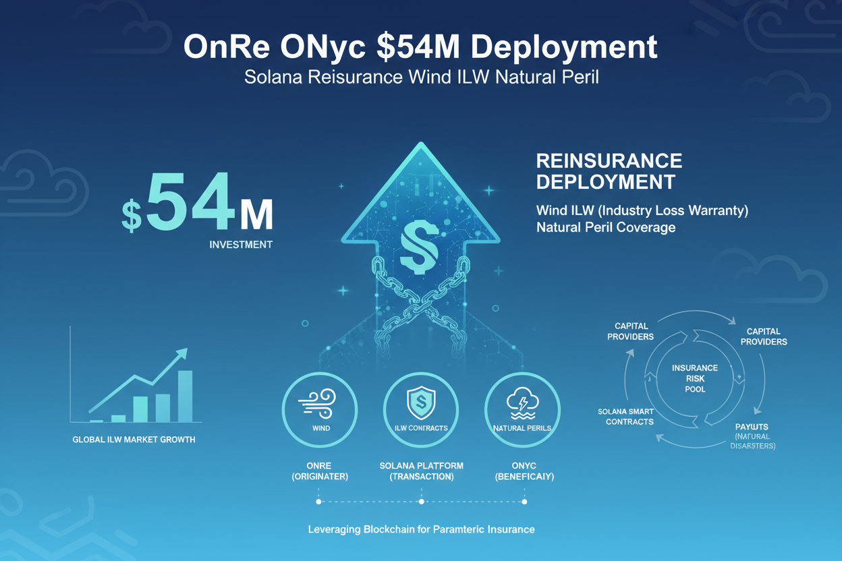This screenshot has width=842, height=561.
Task: Click 'Wind ILW (Industry Loss Warranty)' text
Action: 642,211
